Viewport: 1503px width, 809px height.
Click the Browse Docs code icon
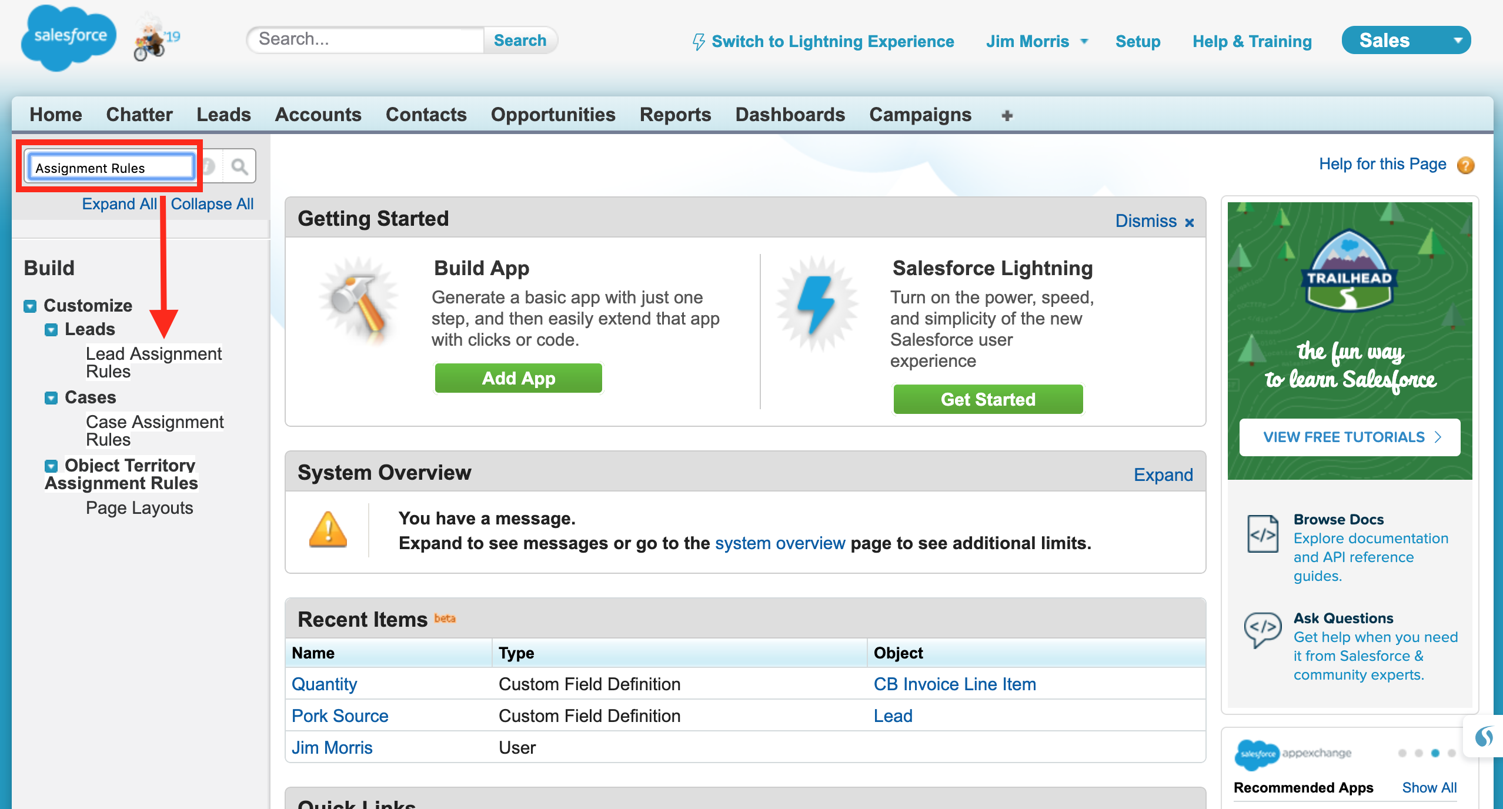point(1262,533)
